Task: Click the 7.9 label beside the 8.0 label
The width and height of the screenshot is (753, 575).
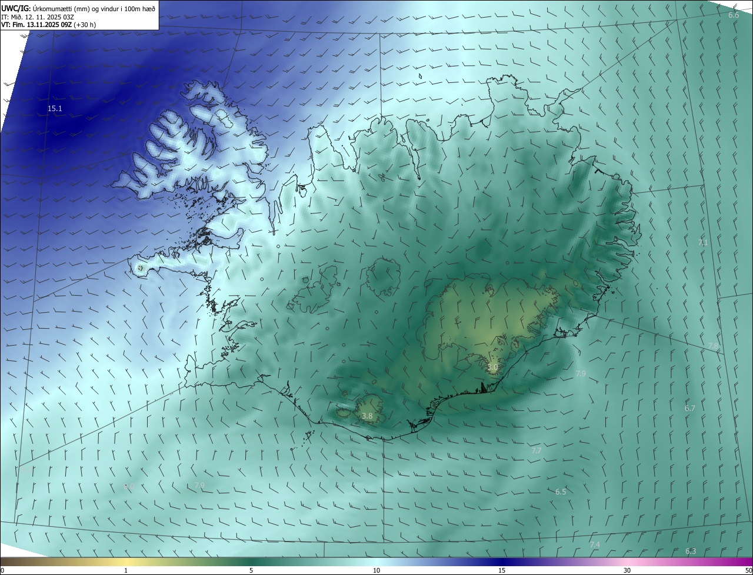Action: [199, 485]
